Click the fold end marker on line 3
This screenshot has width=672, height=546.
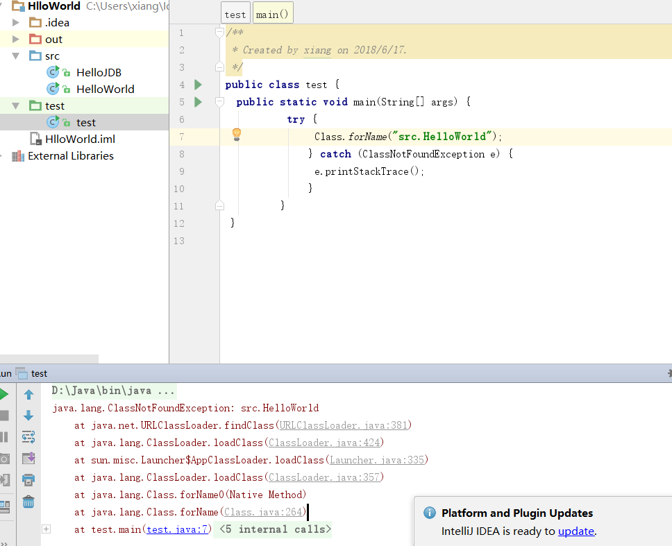(219, 67)
